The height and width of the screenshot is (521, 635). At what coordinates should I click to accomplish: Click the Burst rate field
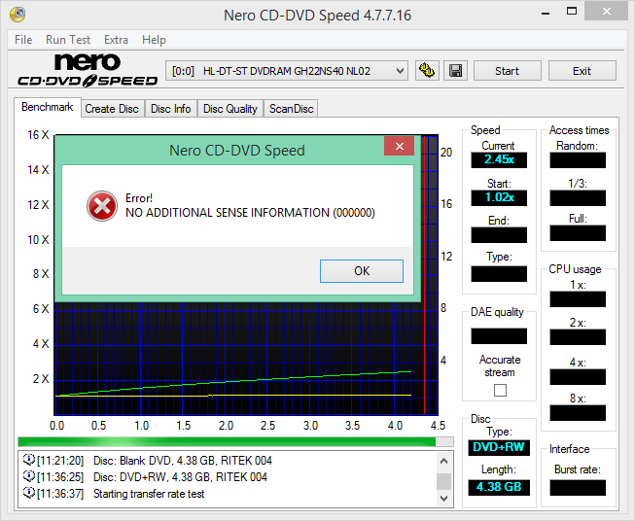pos(578,488)
